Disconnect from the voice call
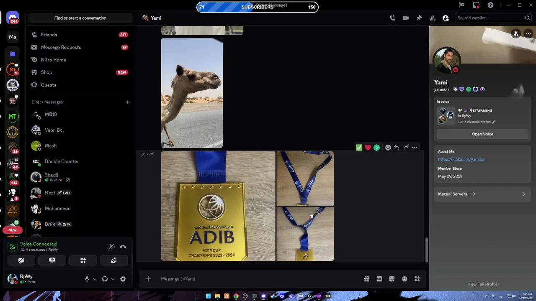This screenshot has width=536, height=301. 123,247
